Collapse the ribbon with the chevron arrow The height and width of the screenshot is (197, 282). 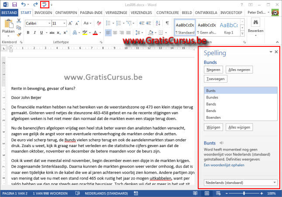(x=277, y=42)
